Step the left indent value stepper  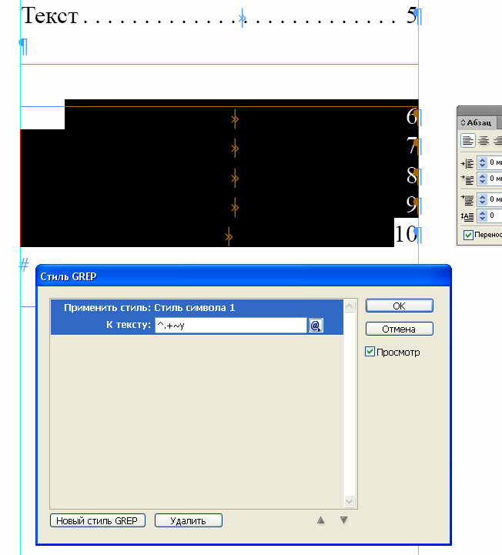482,163
